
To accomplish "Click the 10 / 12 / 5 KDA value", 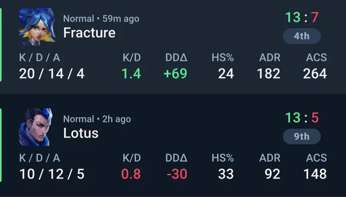I will pyautogui.click(x=51, y=174).
